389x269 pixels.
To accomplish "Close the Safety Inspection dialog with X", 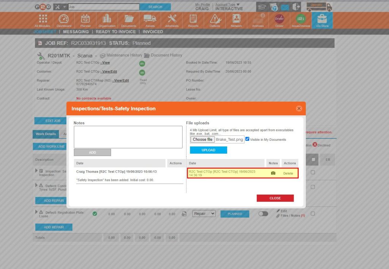I will pos(299,109).
